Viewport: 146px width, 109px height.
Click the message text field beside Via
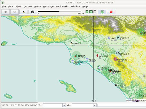122,105
